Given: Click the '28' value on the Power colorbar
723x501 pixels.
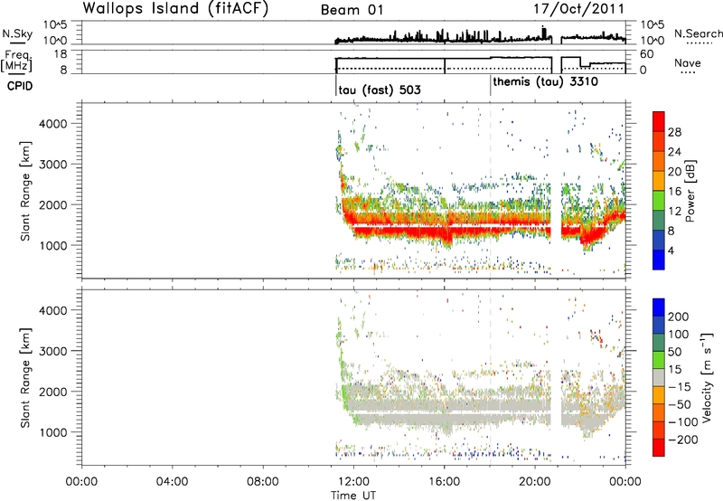Looking at the screenshot, I should 674,132.
